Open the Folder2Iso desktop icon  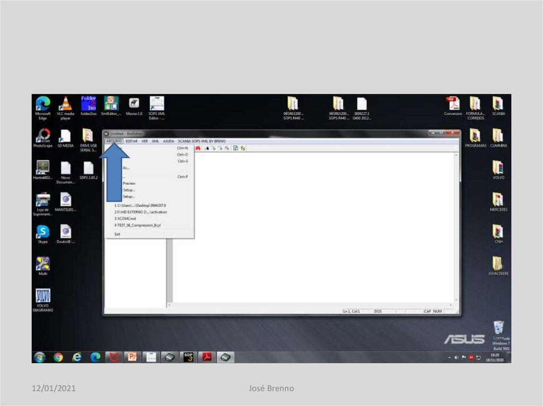tap(88, 105)
